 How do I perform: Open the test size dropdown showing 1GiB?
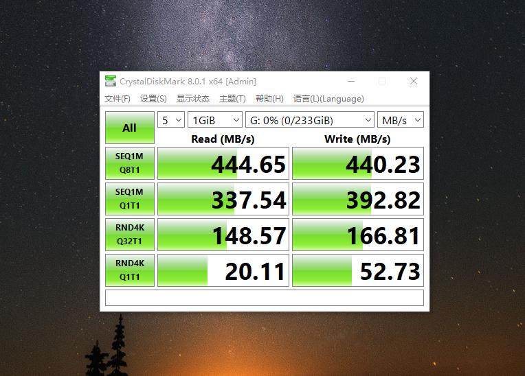(x=215, y=119)
